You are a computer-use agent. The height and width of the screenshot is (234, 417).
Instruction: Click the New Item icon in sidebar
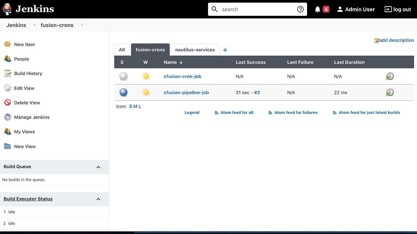click(7, 44)
